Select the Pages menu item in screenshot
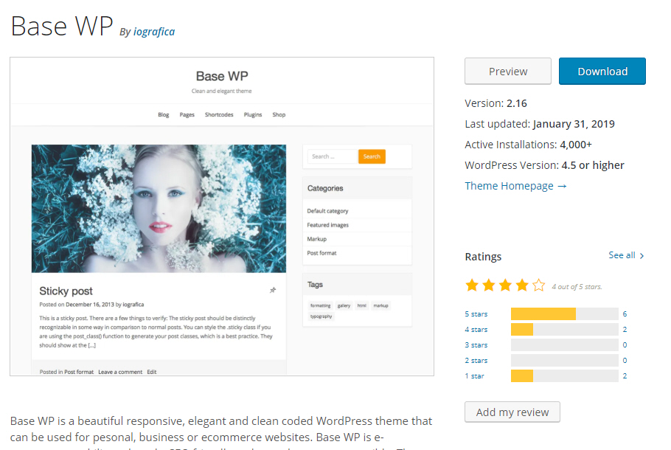This screenshot has height=450, width=671. click(x=187, y=115)
